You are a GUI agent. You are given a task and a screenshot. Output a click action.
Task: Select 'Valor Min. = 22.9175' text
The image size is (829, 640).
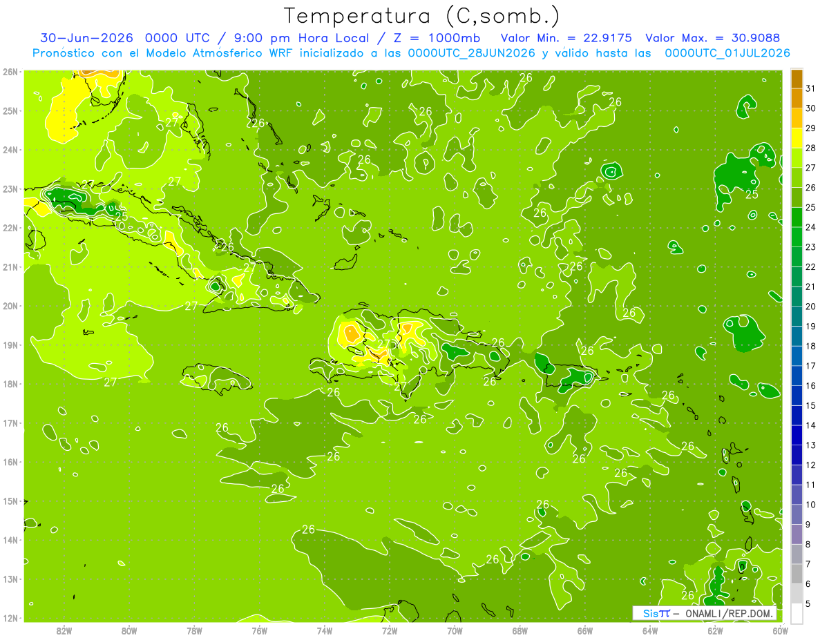click(566, 38)
